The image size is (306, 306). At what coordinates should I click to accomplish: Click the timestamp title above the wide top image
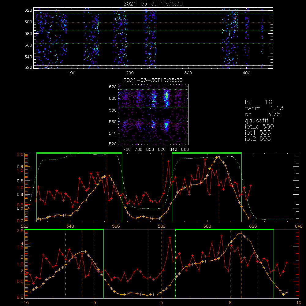point(153,4)
